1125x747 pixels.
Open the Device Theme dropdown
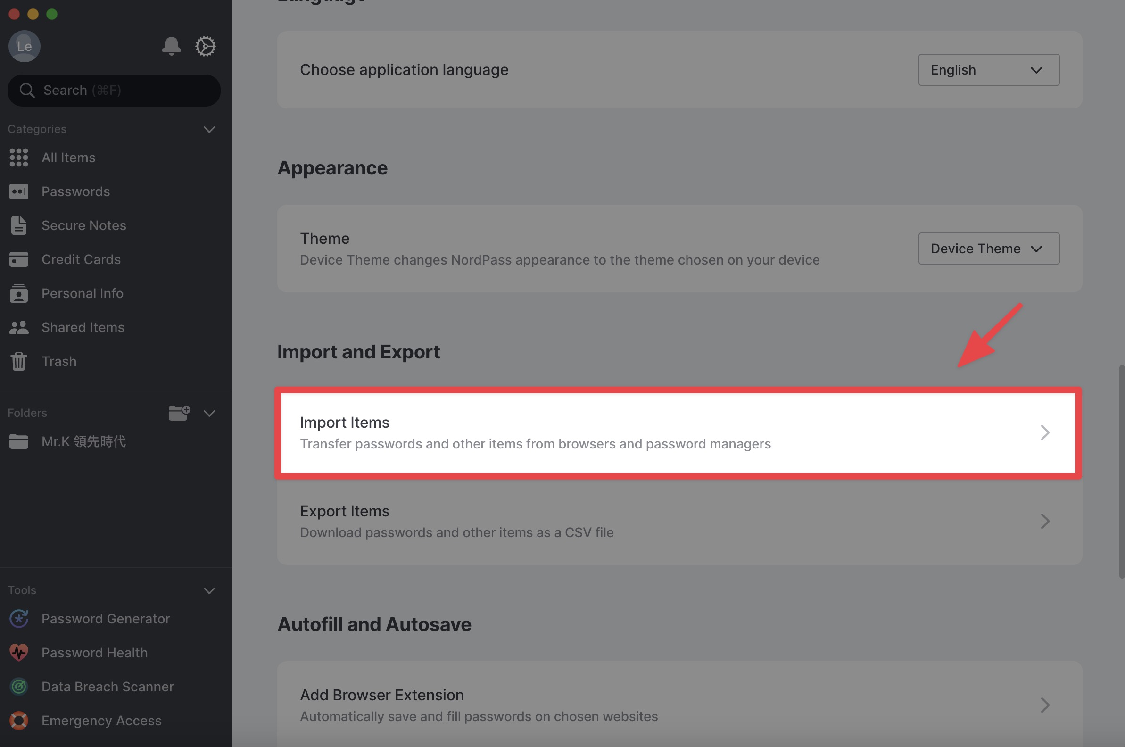(989, 248)
